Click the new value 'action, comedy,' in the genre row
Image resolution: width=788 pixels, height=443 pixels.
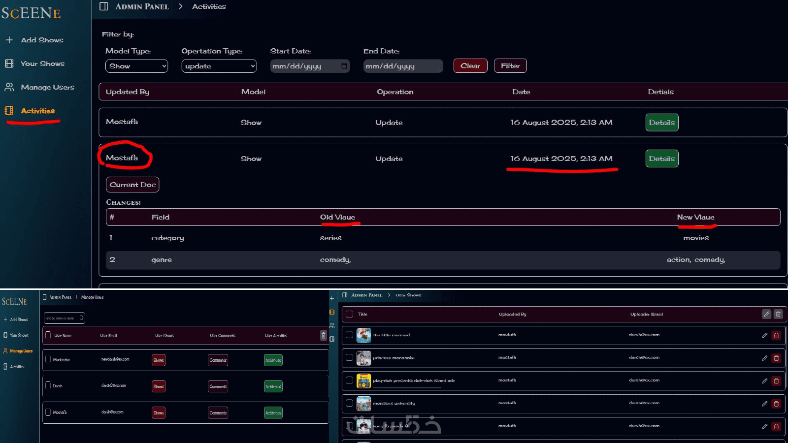696,260
